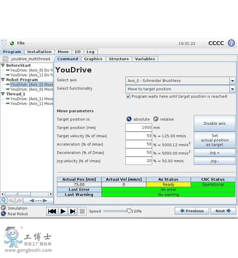Switch to Real Robot mode
Image resolution: width=238 pixels, height=258 pixels.
4,214
